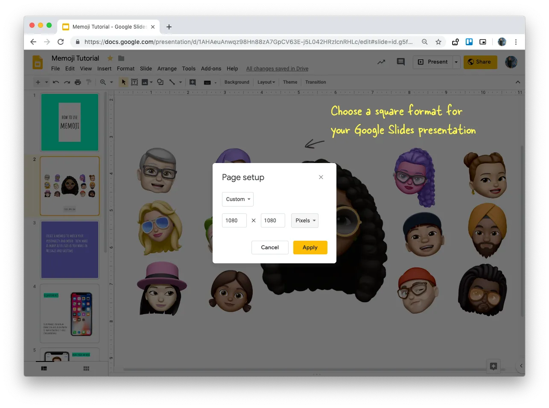The height and width of the screenshot is (408, 549).
Task: Choose the shape tool in toolbar
Action: coord(160,82)
